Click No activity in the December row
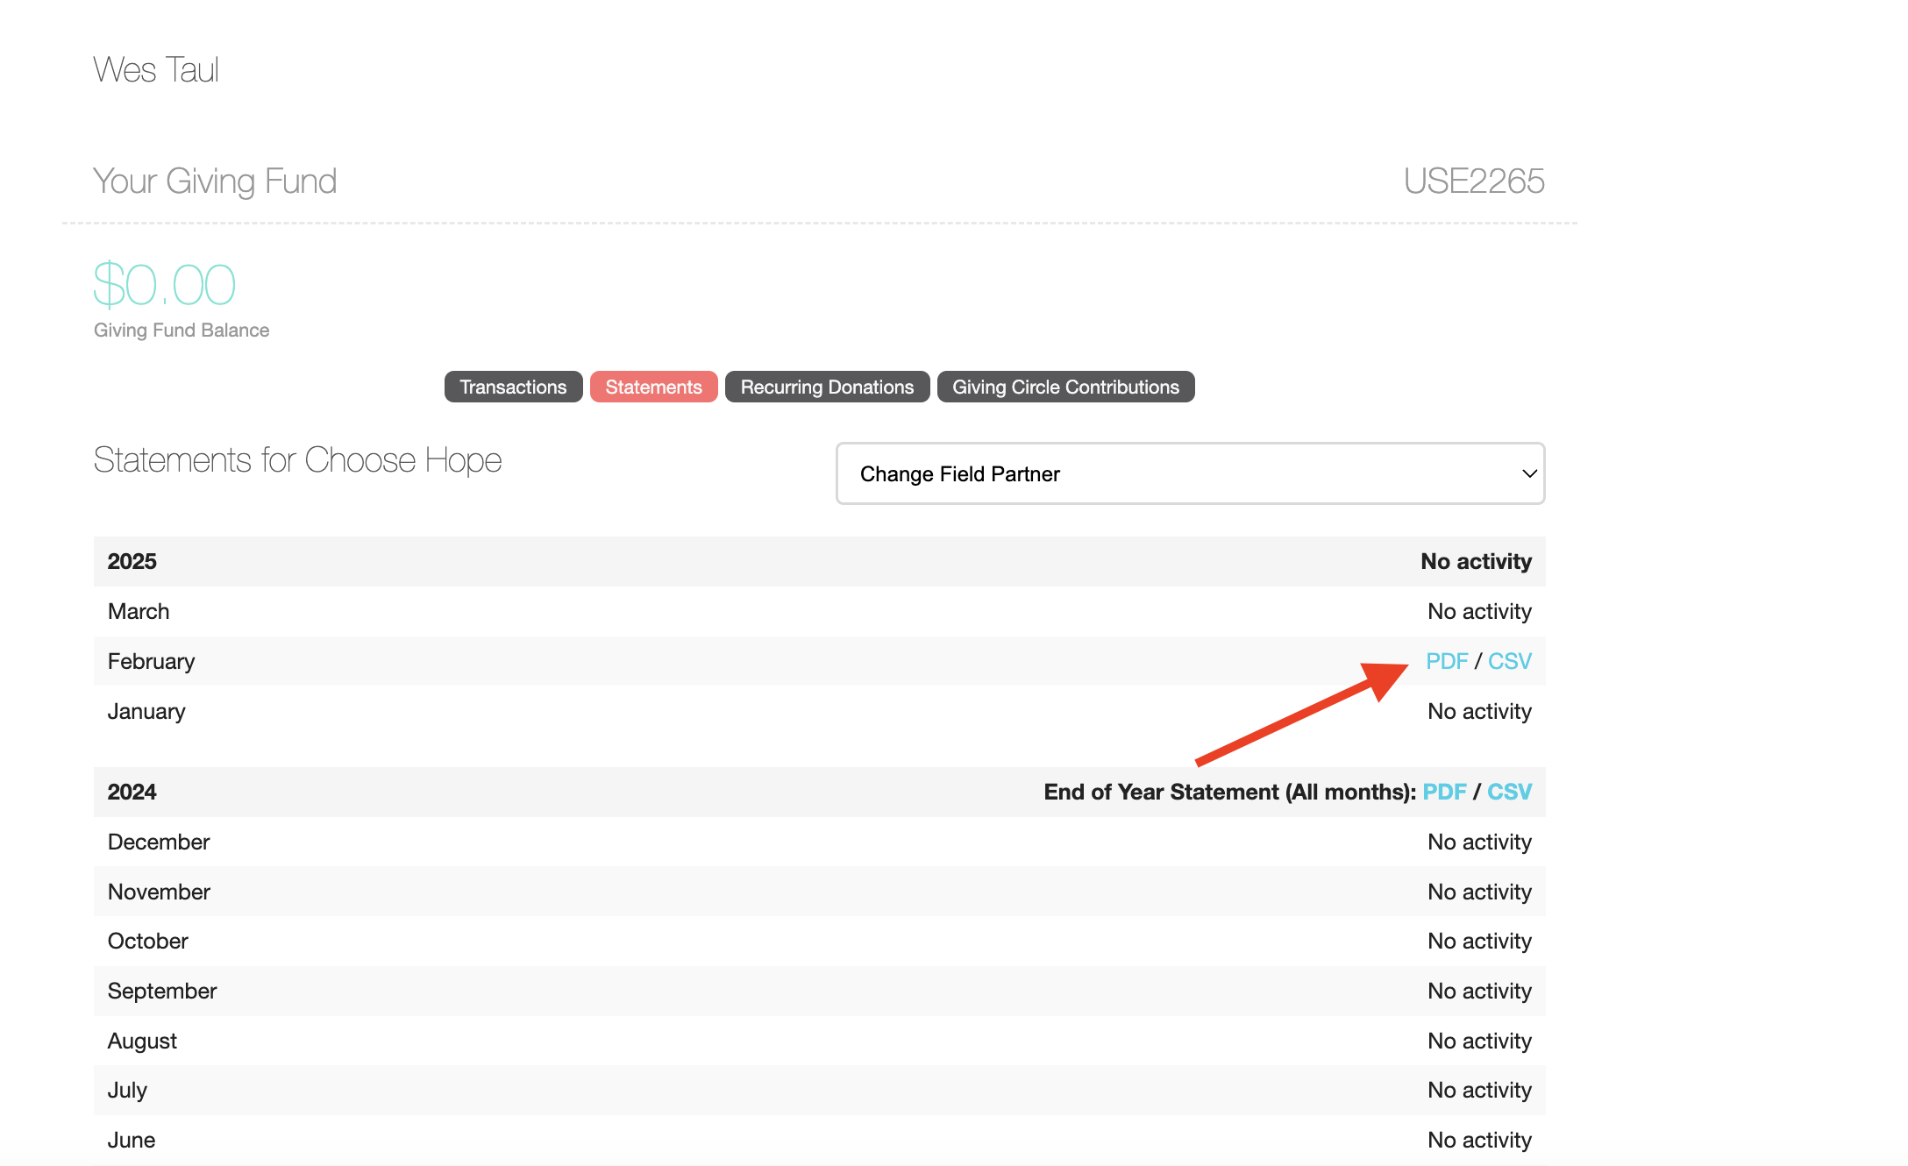Screen dimensions: 1908x1166 [x=1479, y=842]
